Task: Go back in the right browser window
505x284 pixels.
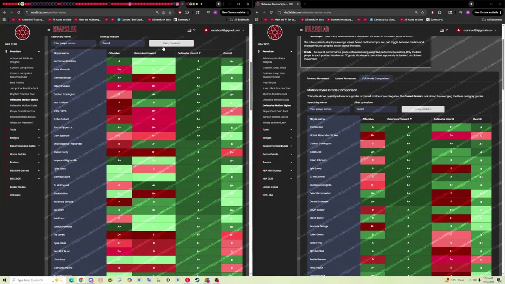Action: click(257, 12)
